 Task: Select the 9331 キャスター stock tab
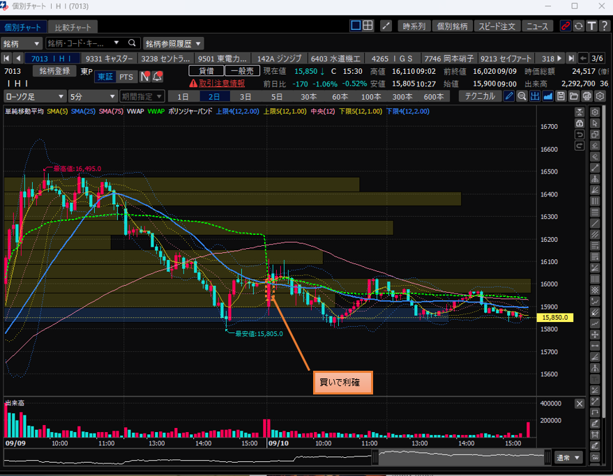[110, 58]
